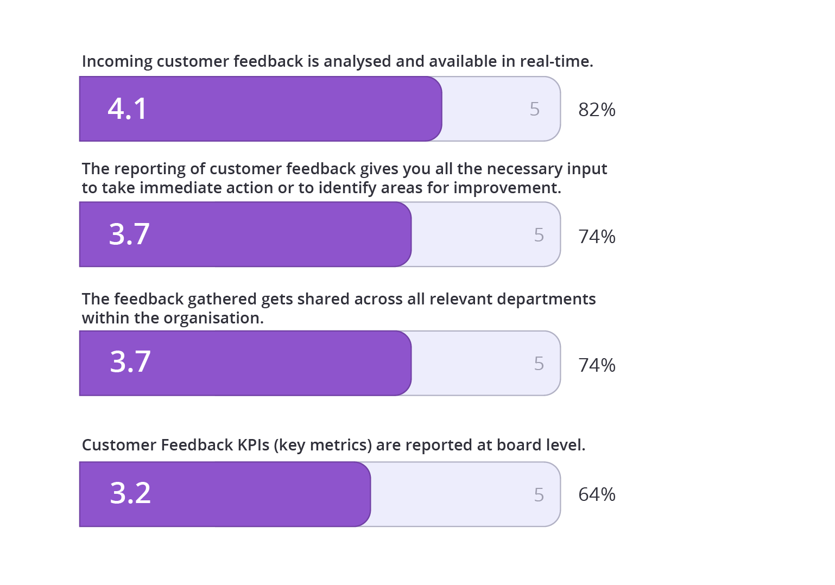Viewport: 835px width, 585px height.
Task: Click the 4.1 score value
Action: [128, 109]
